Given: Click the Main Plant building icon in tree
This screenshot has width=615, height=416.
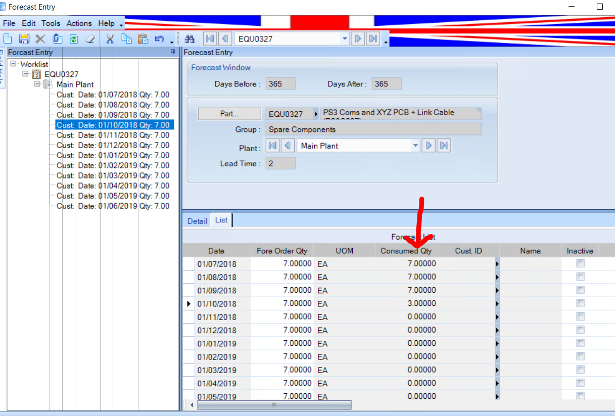Looking at the screenshot, I should [x=49, y=84].
